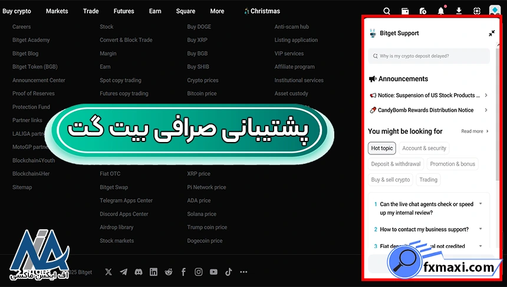The image size is (507, 287).
Task: Select the Promotion & bonus chip
Action: tap(452, 164)
